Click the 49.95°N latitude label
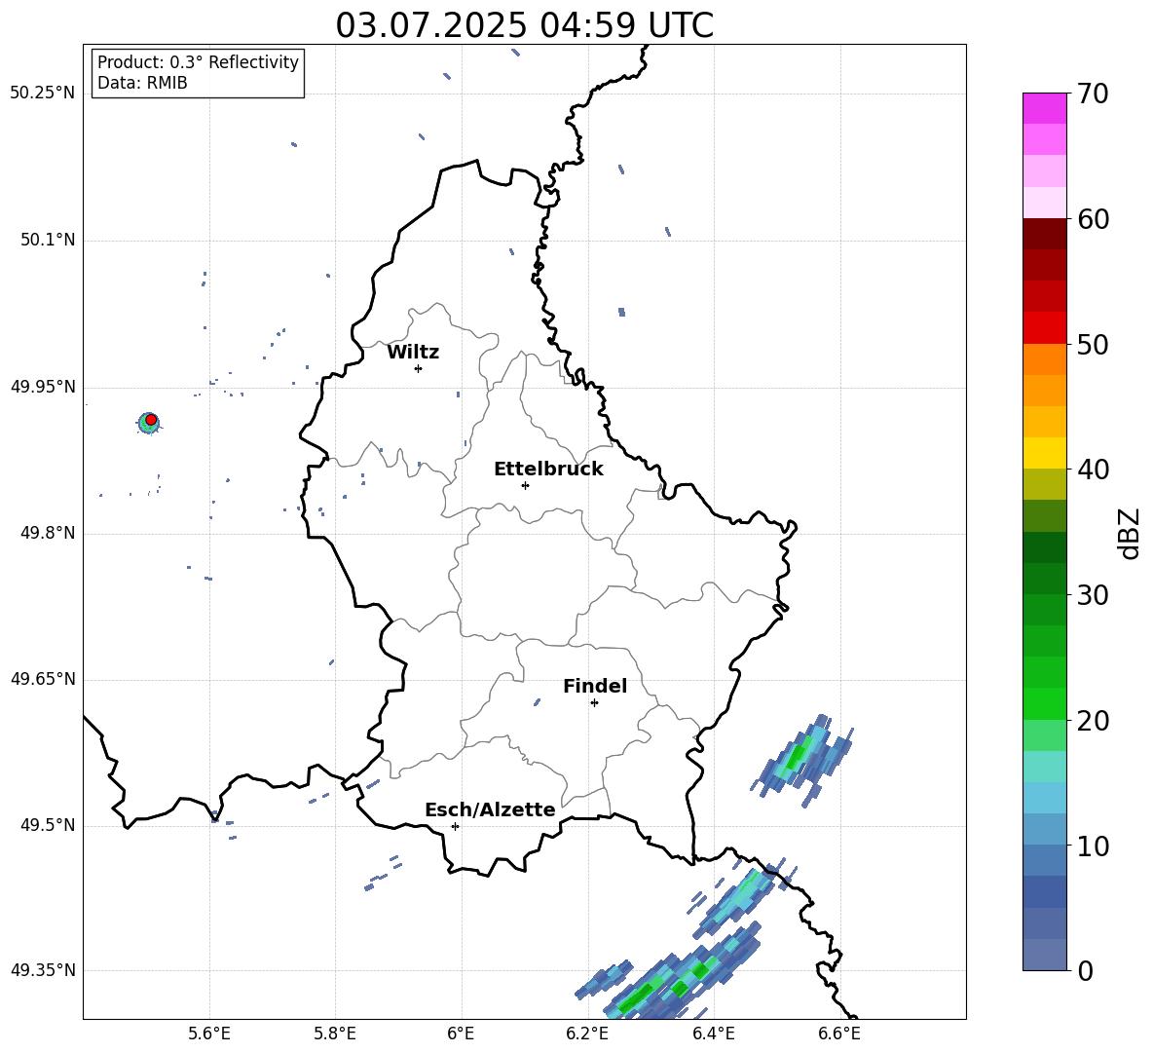The image size is (1153, 1053). [43, 387]
